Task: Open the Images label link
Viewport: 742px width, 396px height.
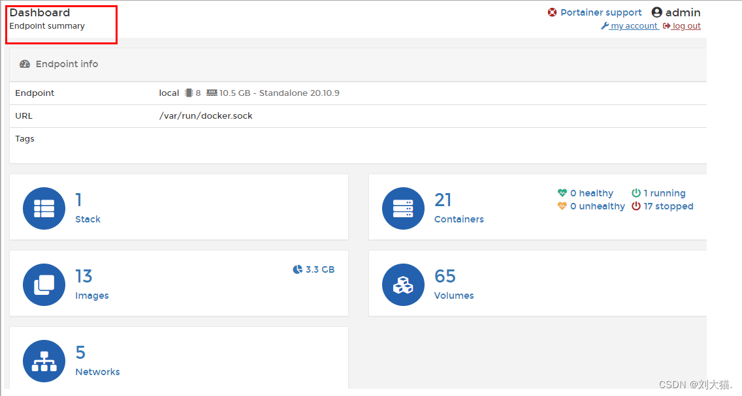Action: coord(92,296)
